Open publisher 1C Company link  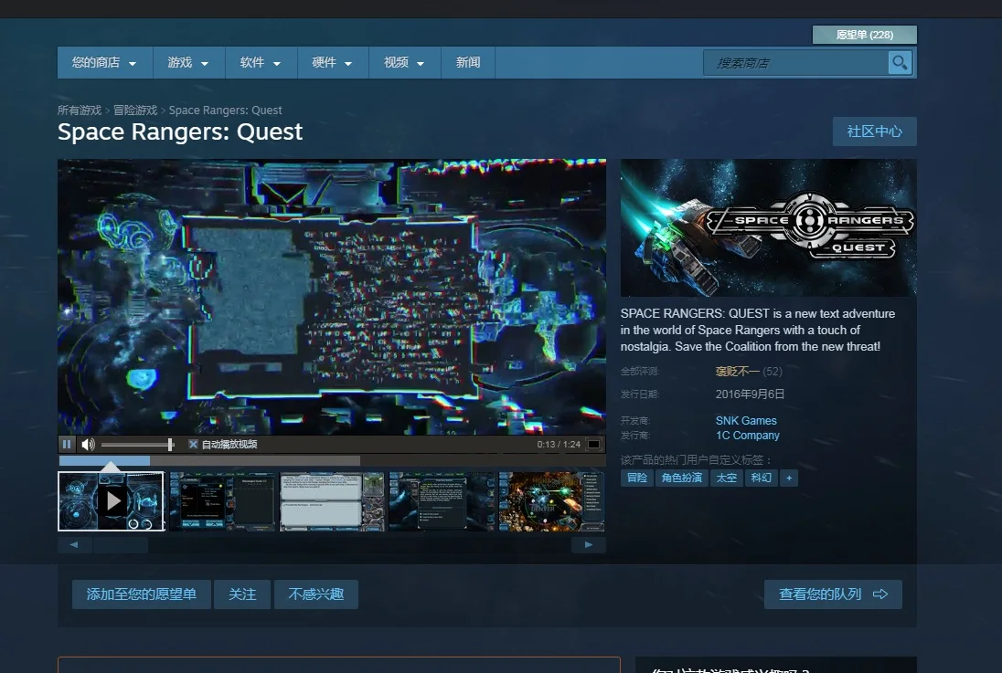[747, 436]
